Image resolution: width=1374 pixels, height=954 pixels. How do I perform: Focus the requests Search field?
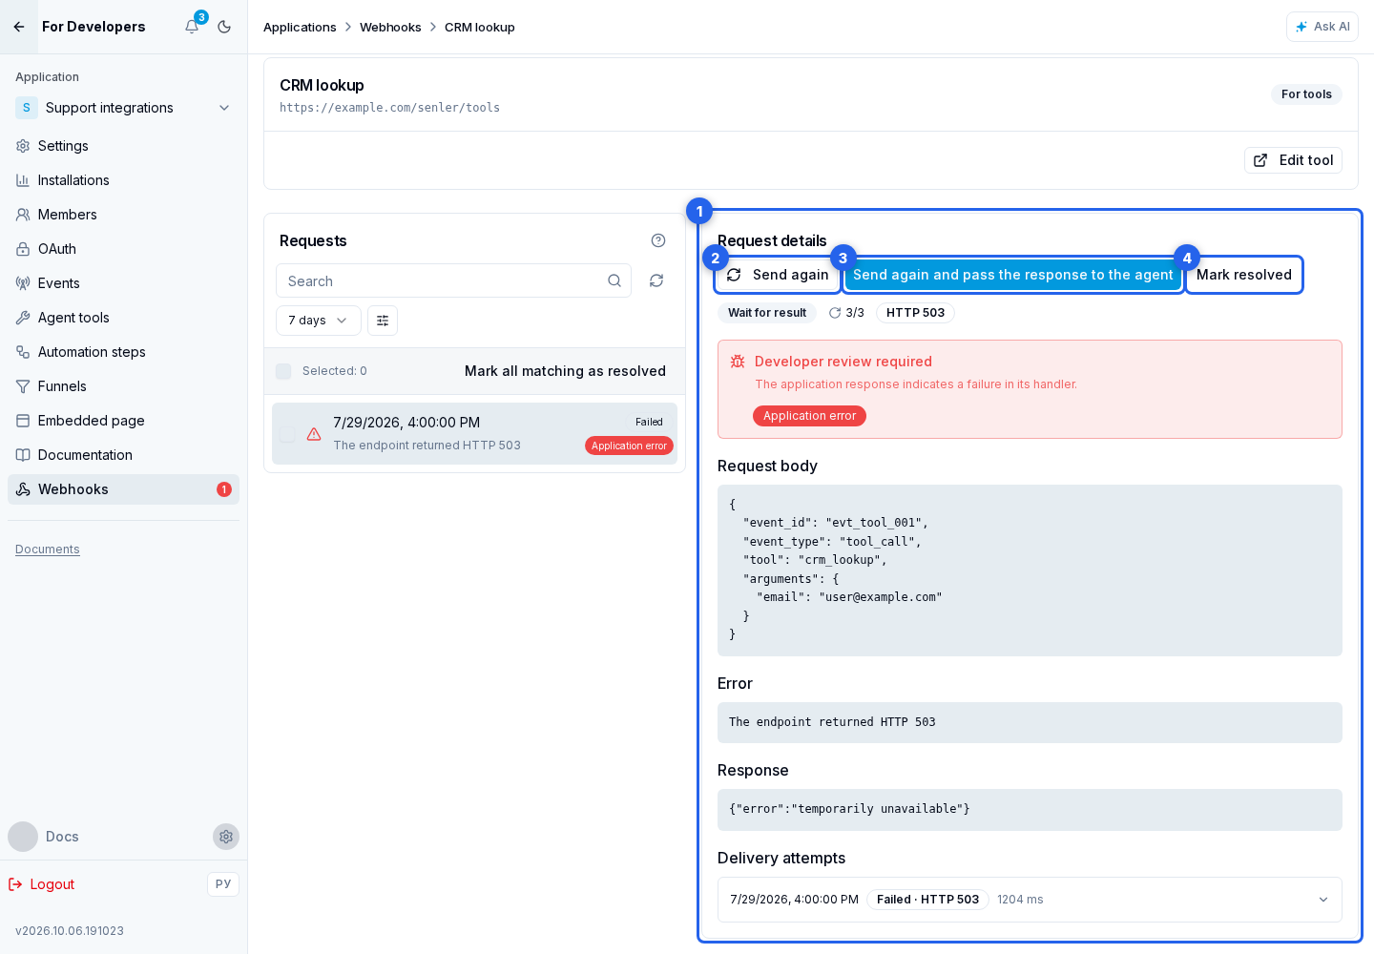(453, 280)
